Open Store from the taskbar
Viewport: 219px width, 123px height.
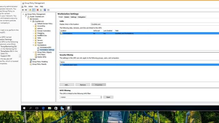(x=56, y=108)
